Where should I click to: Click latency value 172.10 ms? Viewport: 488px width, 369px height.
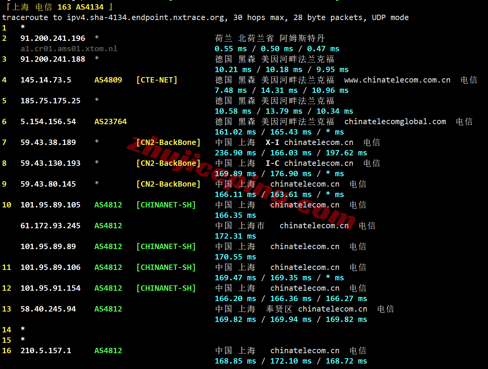(x=291, y=361)
